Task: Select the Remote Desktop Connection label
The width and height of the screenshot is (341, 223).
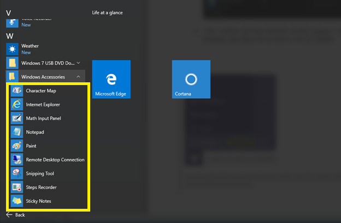Action: [55, 160]
